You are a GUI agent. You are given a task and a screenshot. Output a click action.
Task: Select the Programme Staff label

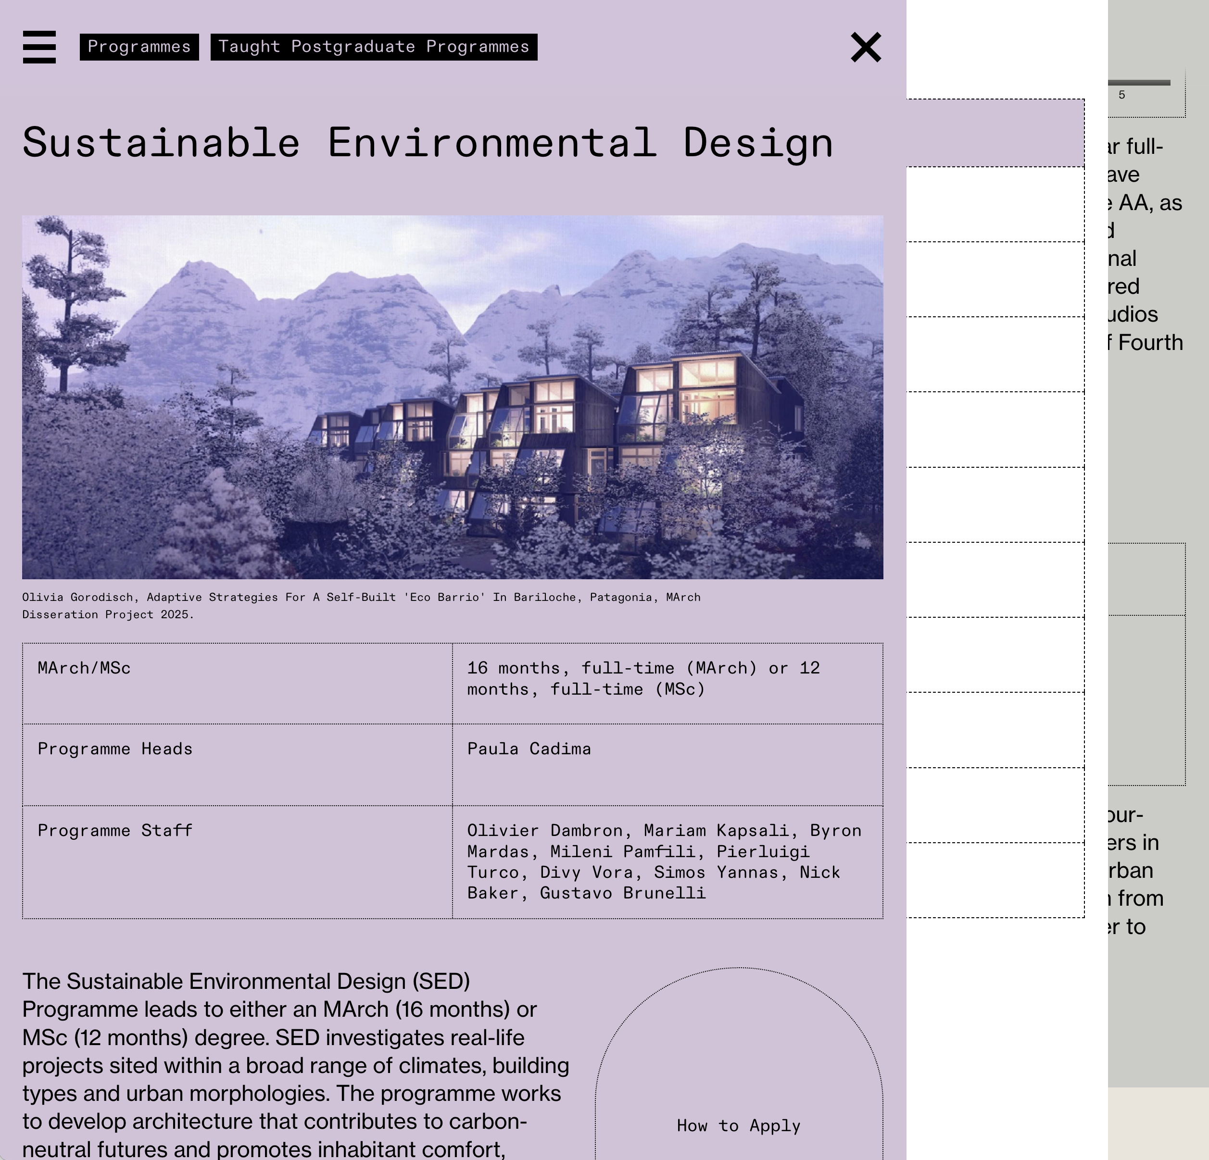tap(115, 831)
